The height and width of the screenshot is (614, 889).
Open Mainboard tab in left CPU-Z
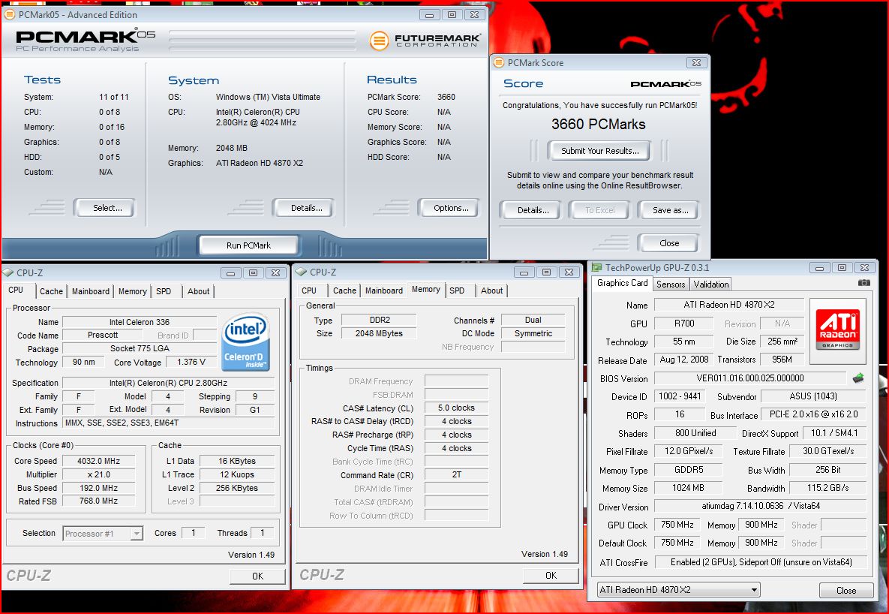pos(91,291)
